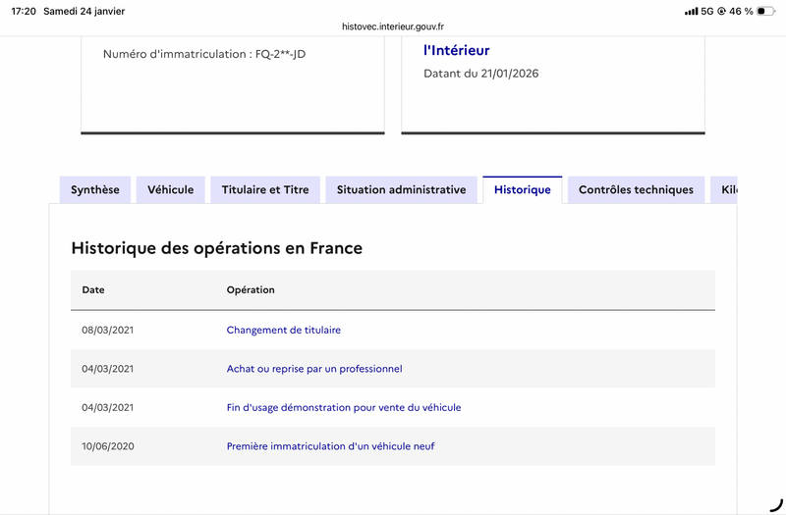Open the Véhicule tab
The height and width of the screenshot is (515, 786).
click(171, 190)
